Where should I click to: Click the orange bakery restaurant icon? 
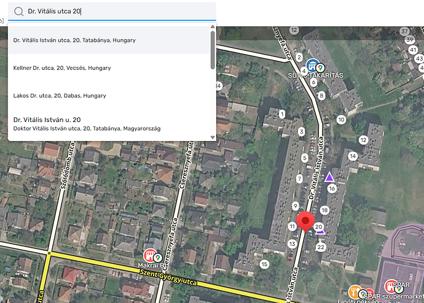coord(355,292)
